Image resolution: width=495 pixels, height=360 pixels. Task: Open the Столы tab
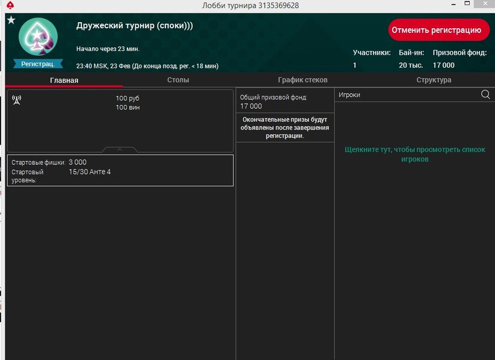178,80
